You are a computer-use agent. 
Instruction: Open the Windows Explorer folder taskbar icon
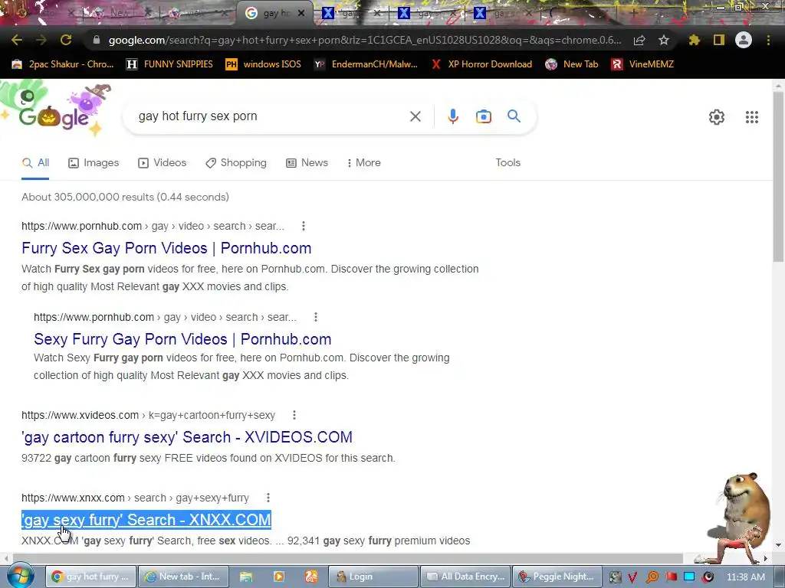(x=246, y=577)
